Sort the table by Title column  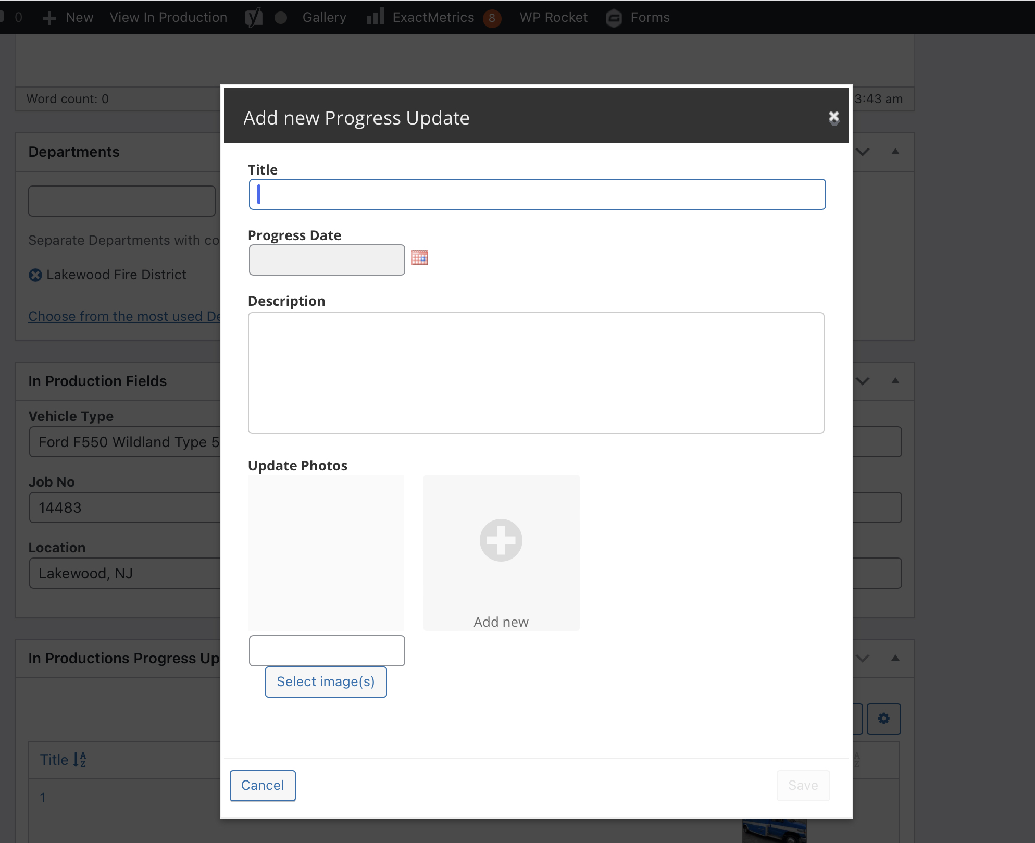[63, 760]
